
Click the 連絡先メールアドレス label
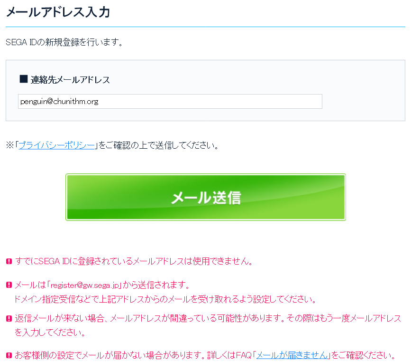(x=70, y=80)
